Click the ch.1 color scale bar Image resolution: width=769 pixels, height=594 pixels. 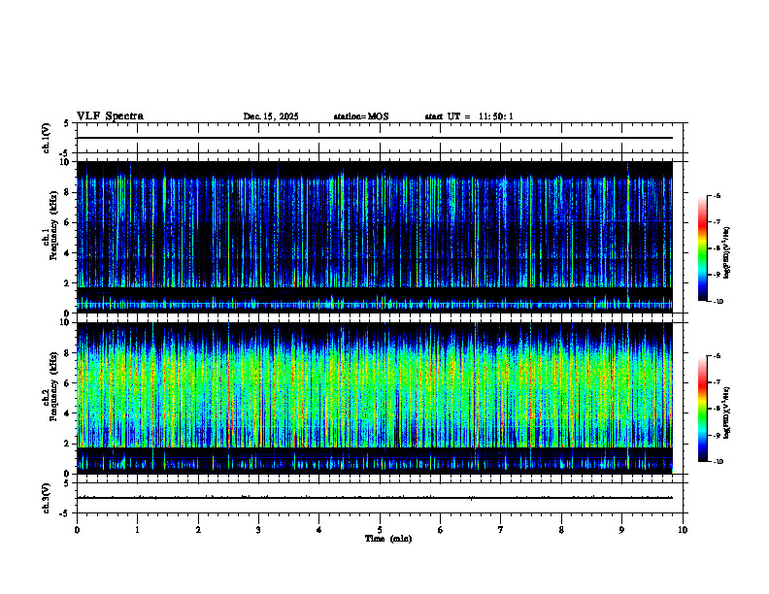tap(702, 248)
